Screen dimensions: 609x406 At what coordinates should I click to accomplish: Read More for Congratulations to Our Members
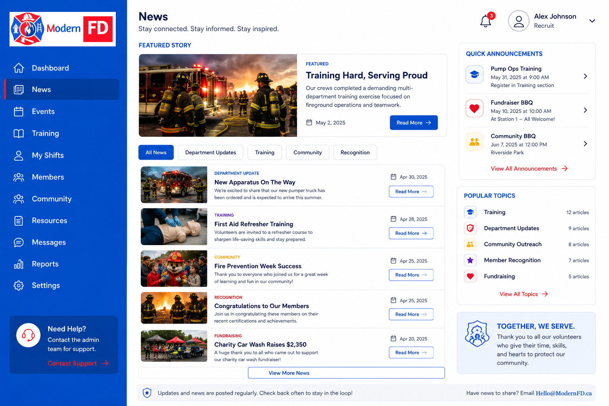(x=411, y=314)
